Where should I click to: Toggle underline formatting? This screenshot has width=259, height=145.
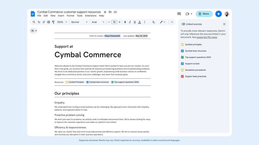pos(135,22)
